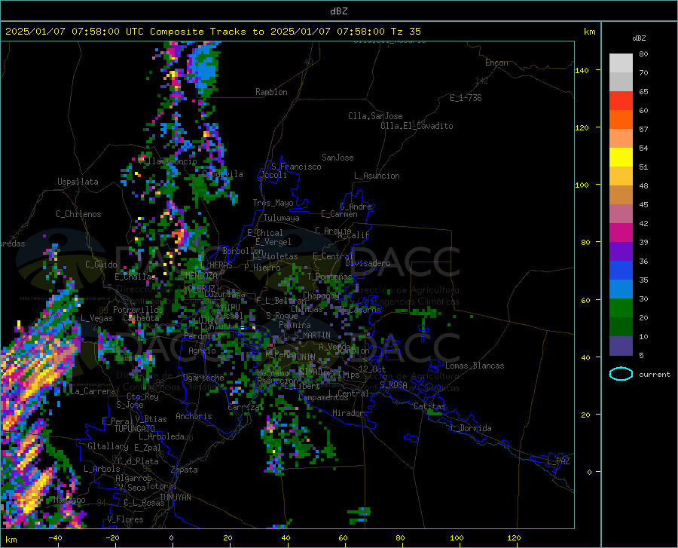Click the L_Vegas map label
Viewport: 678px width, 548px height.
[96, 318]
